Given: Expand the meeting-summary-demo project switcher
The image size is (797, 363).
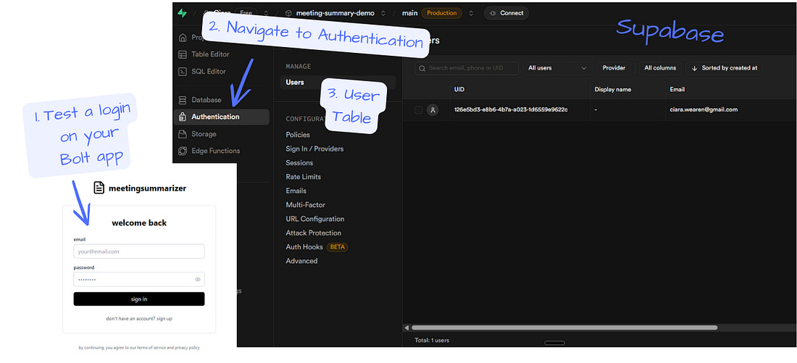Looking at the screenshot, I should click(x=383, y=13).
